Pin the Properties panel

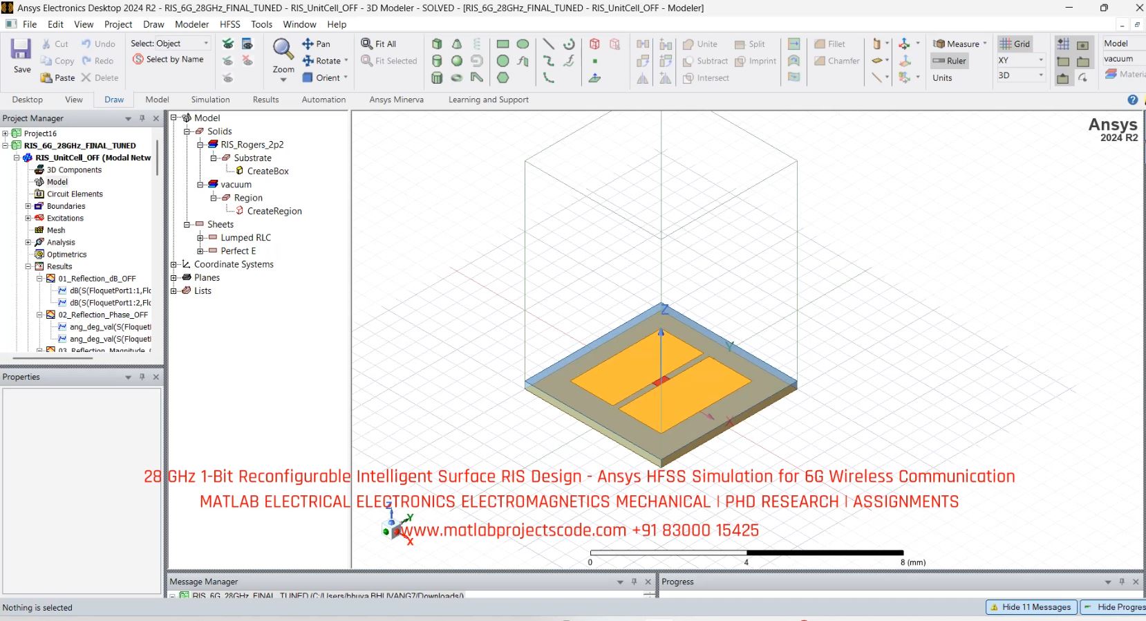[142, 377]
